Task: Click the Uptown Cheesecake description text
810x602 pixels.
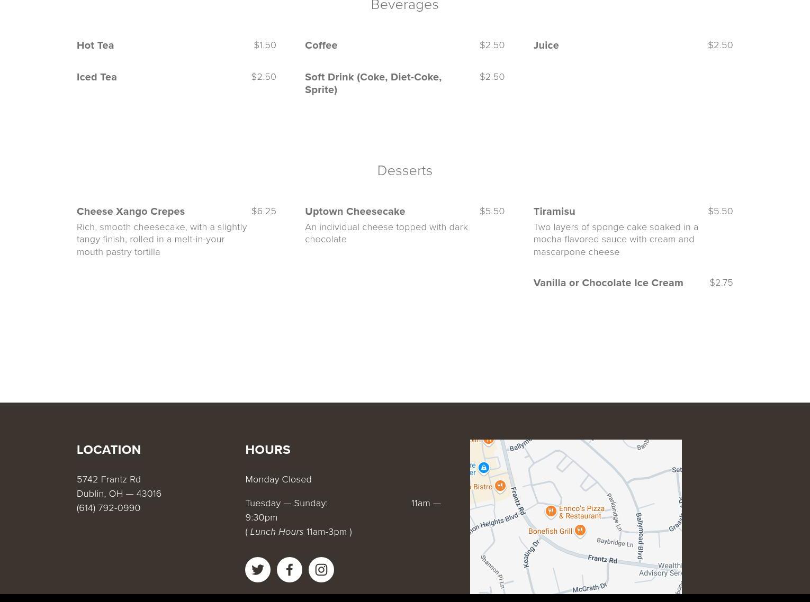Action: click(386, 233)
